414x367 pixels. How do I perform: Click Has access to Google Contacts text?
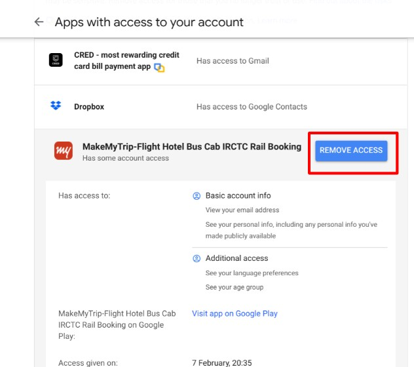(x=252, y=107)
